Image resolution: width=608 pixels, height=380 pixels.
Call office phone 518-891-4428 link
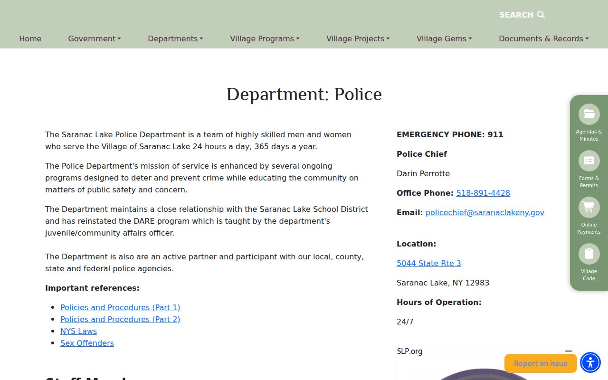[483, 193]
